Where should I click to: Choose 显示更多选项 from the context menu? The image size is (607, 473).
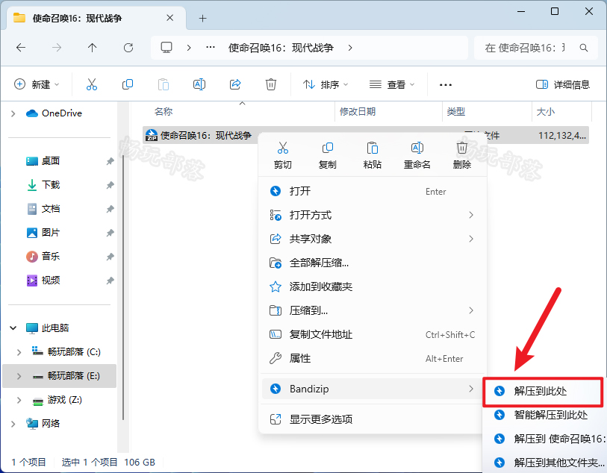pos(372,419)
